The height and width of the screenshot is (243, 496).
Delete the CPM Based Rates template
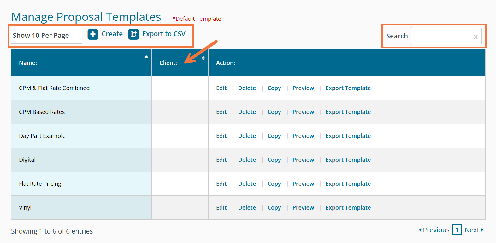pos(247,112)
